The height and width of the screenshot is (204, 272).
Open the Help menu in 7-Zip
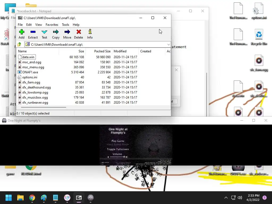pyautogui.click(x=76, y=25)
